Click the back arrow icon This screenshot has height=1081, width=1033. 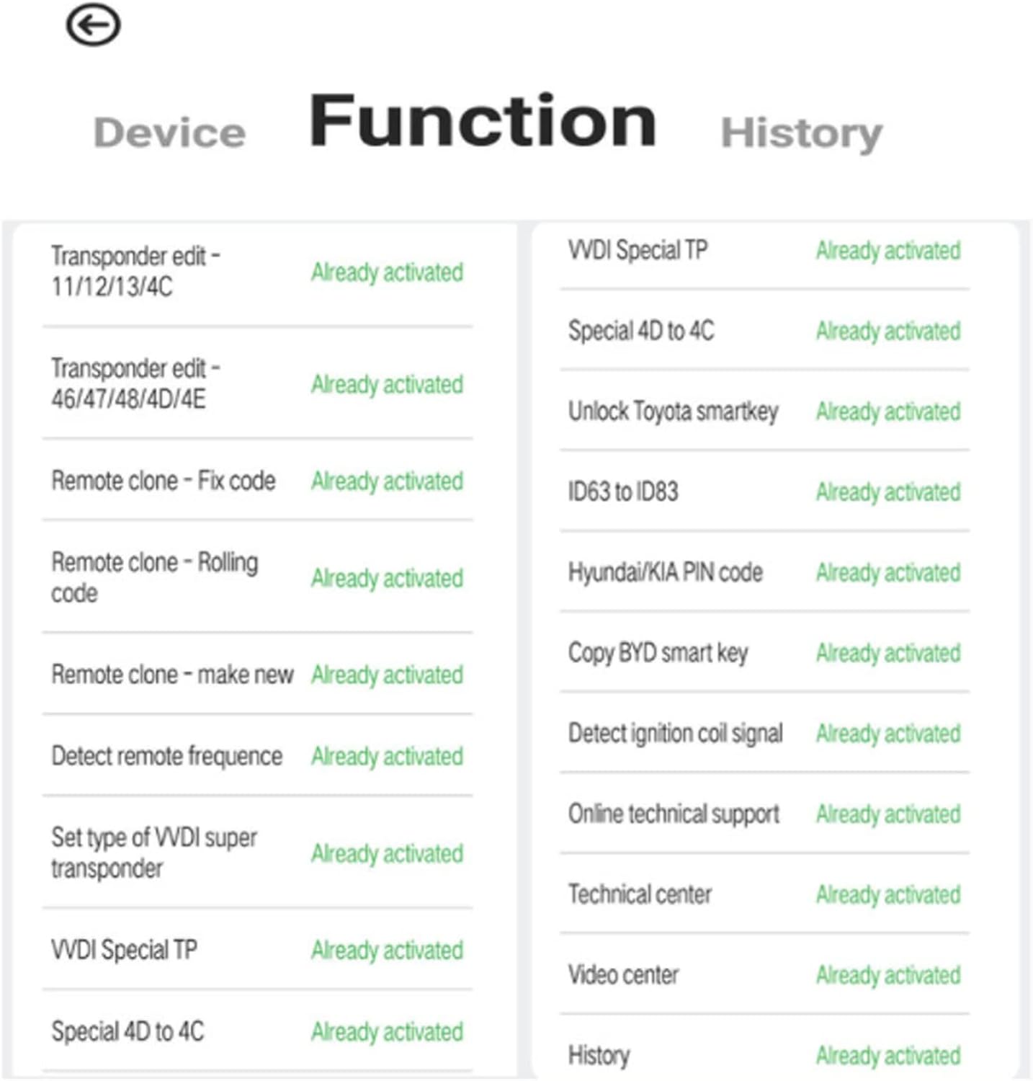(93, 26)
